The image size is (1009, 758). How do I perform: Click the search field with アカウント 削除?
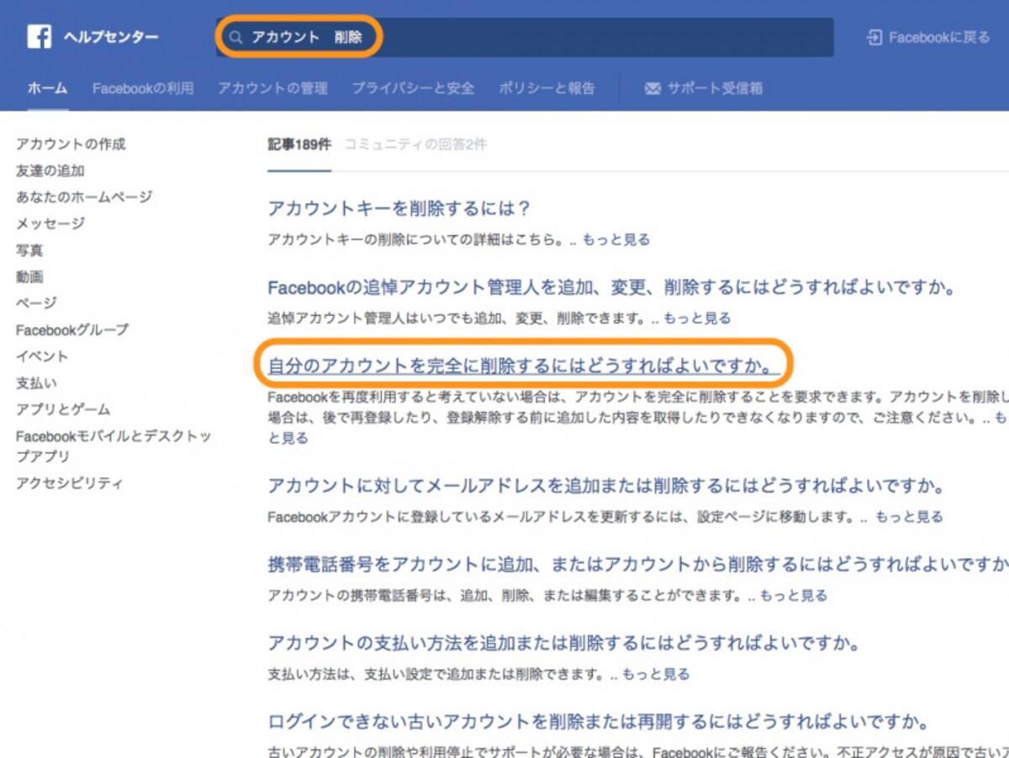(525, 38)
